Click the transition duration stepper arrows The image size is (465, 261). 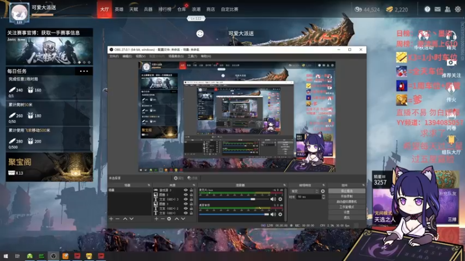(323, 197)
